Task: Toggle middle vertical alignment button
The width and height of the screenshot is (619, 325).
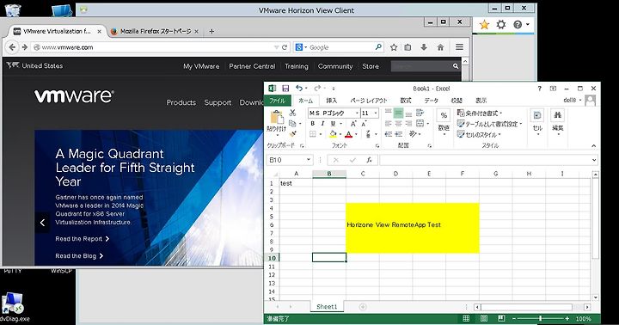Action: (398, 113)
